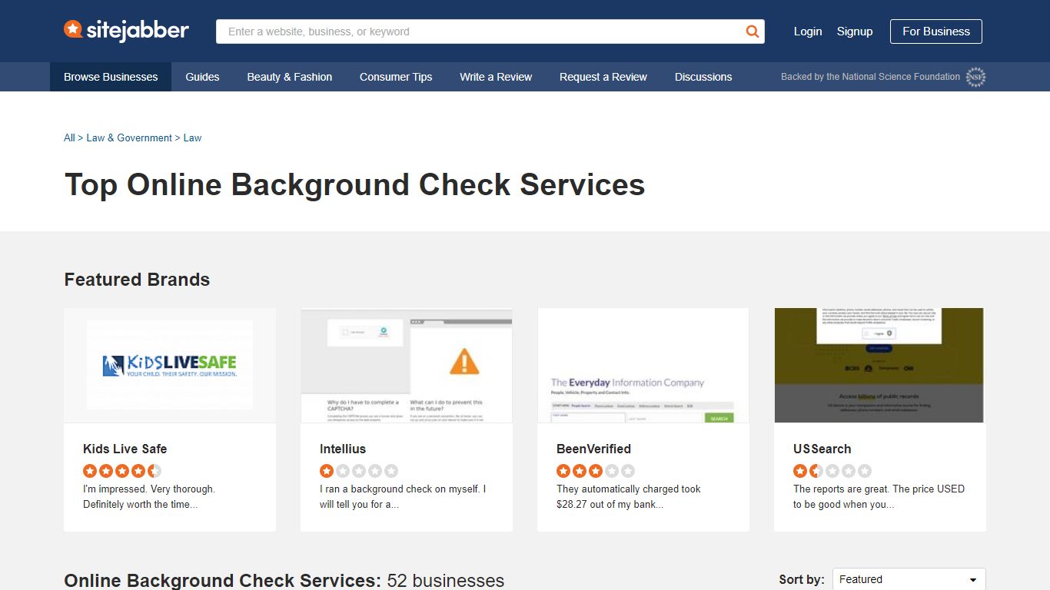
Task: Open the Sort by Featured dropdown
Action: [909, 579]
